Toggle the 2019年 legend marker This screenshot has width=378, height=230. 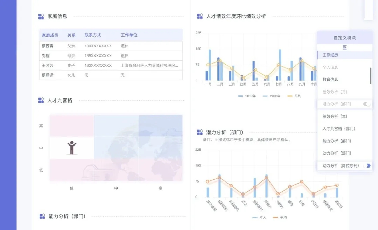(x=241, y=96)
